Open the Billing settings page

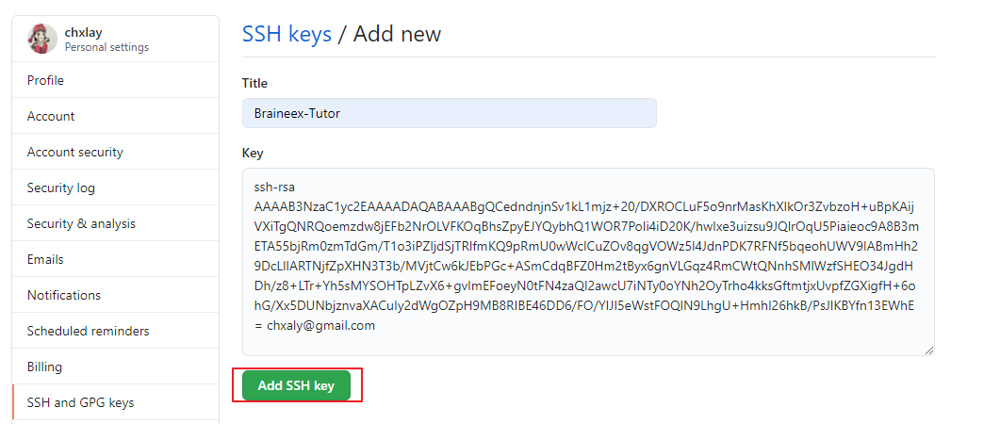click(x=45, y=367)
